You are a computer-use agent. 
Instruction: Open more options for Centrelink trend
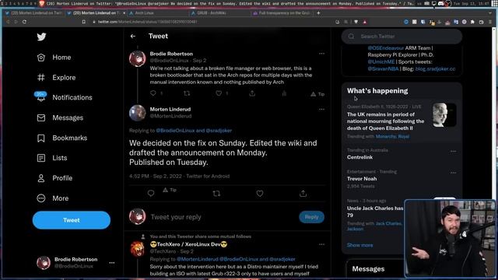pos(453,152)
